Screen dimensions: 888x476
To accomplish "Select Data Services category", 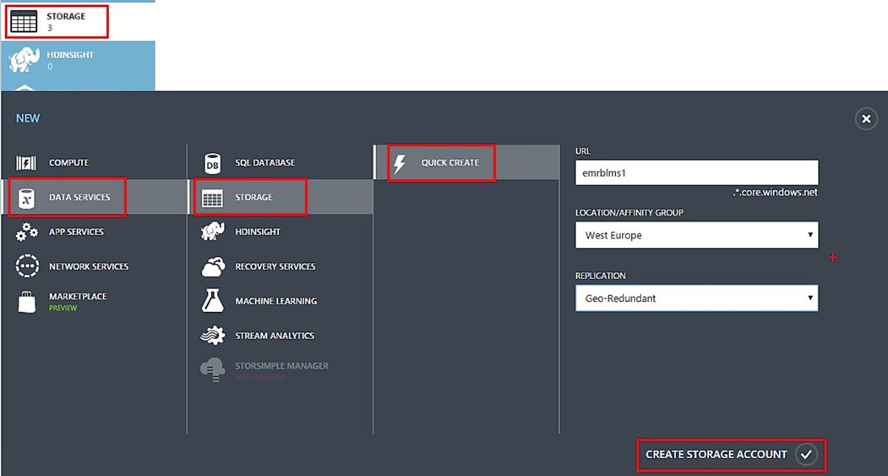I will (x=94, y=197).
